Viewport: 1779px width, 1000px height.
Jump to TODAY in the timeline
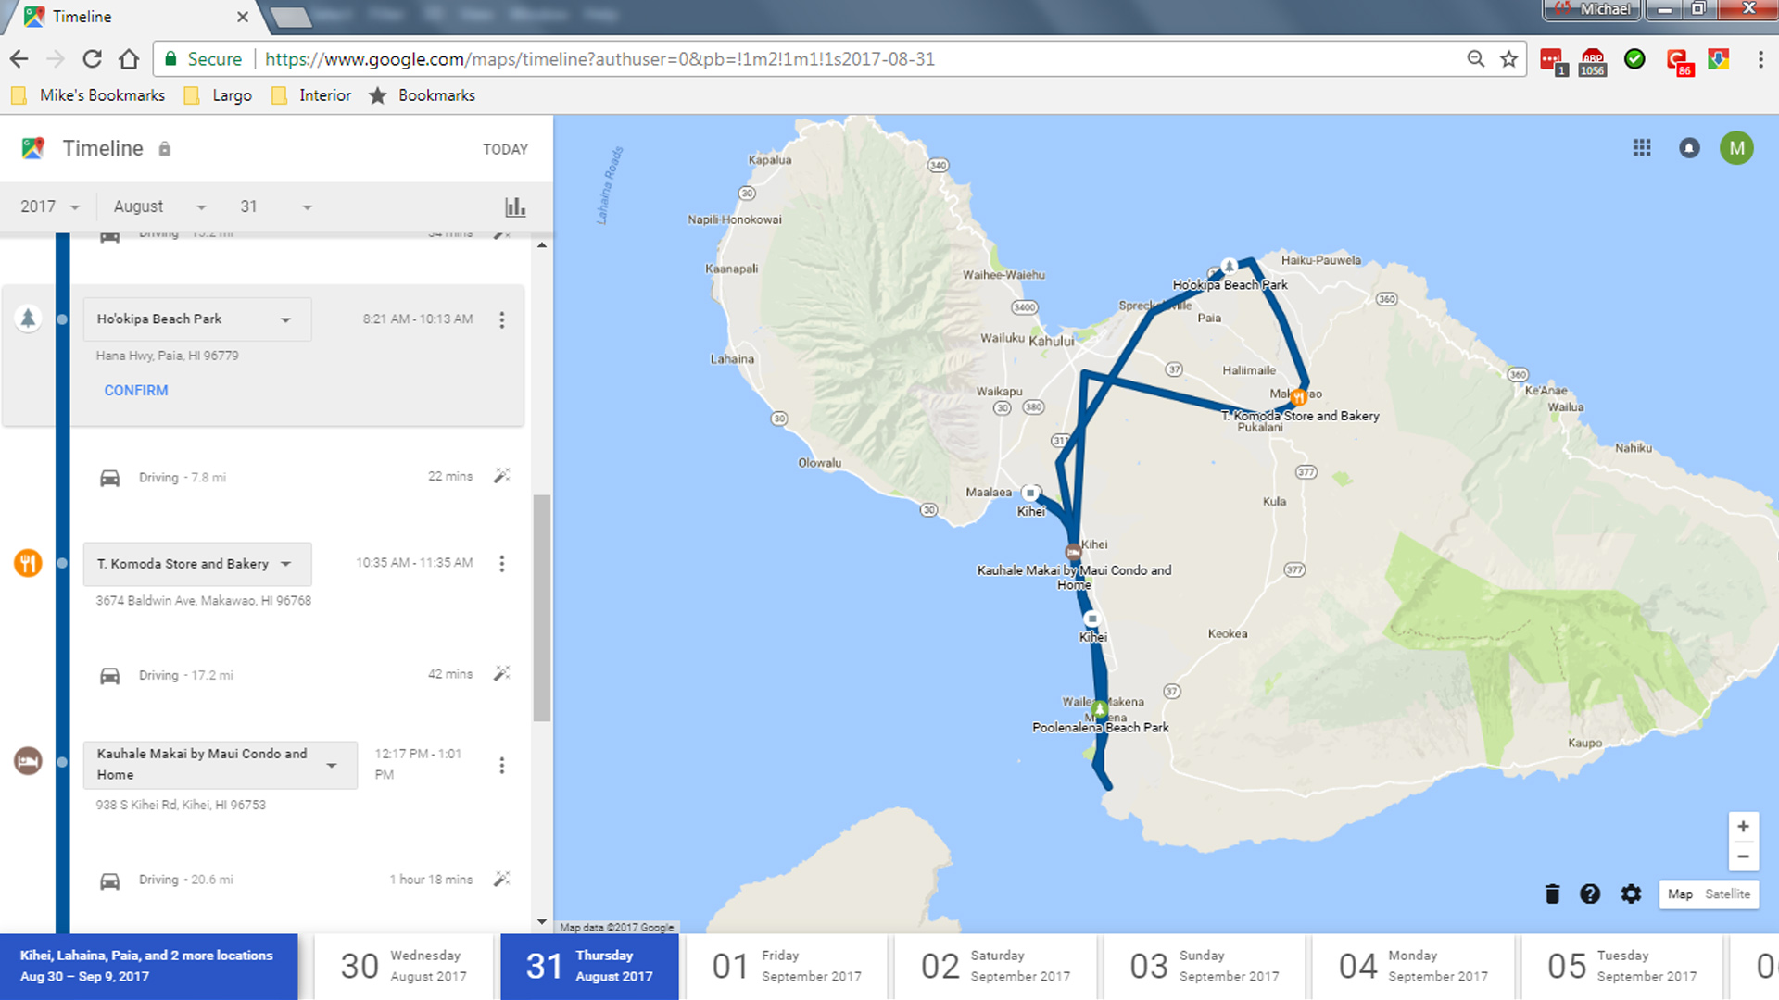click(x=505, y=149)
